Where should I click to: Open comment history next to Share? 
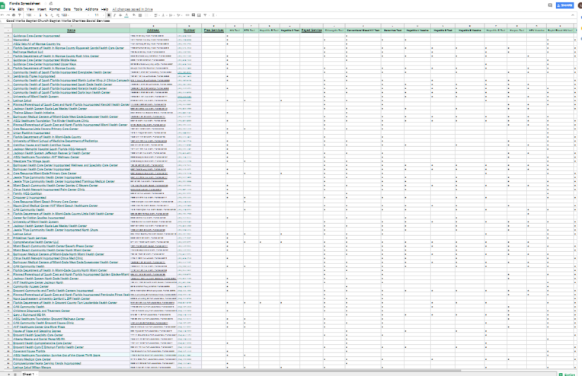pos(550,5)
